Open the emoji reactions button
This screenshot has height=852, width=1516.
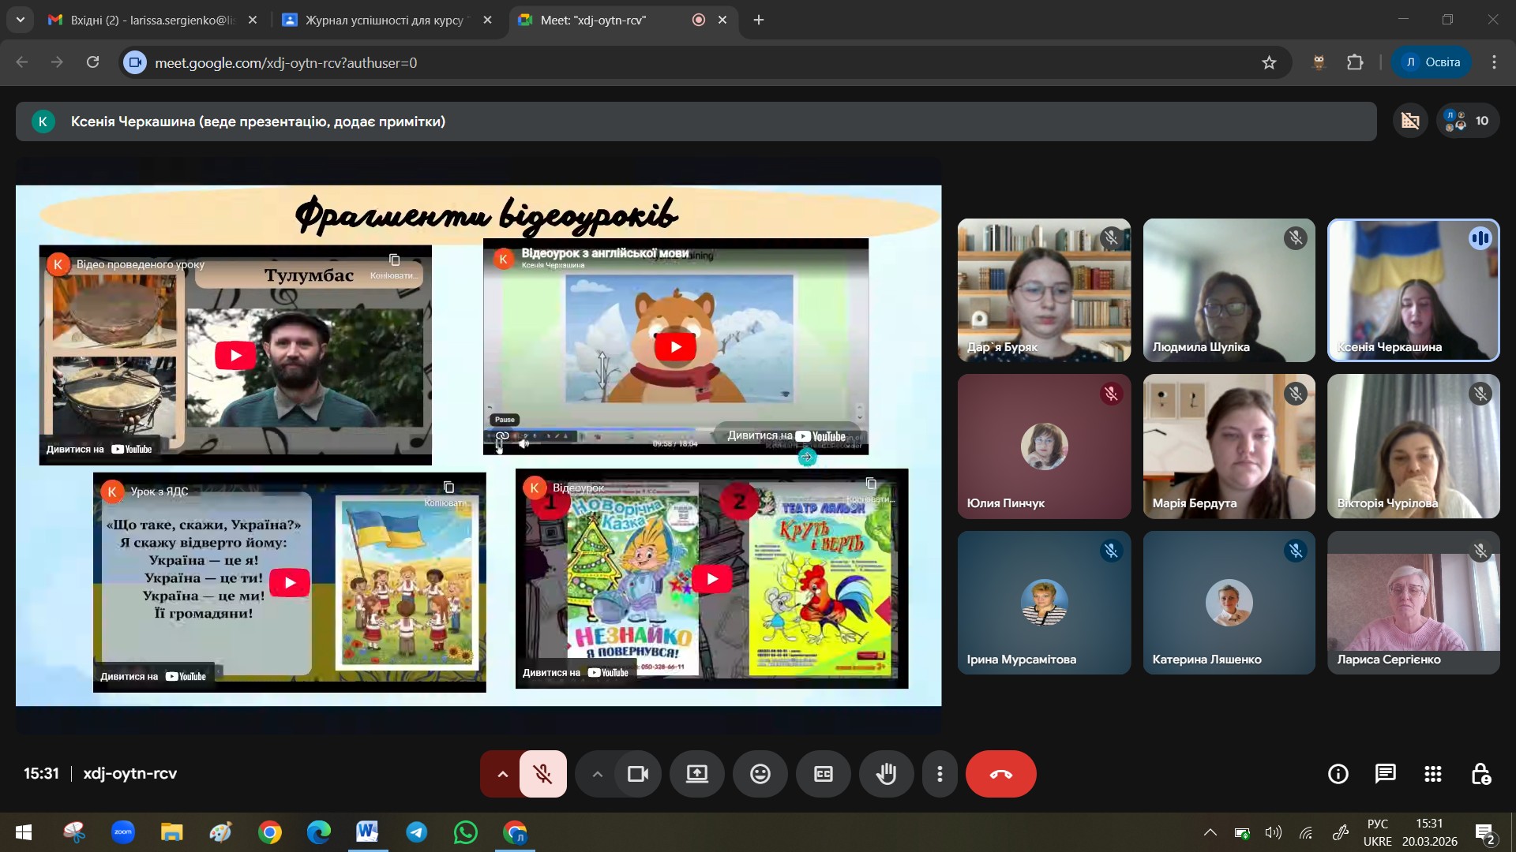coord(760,774)
